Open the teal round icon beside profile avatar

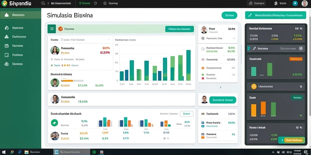point(295,3)
